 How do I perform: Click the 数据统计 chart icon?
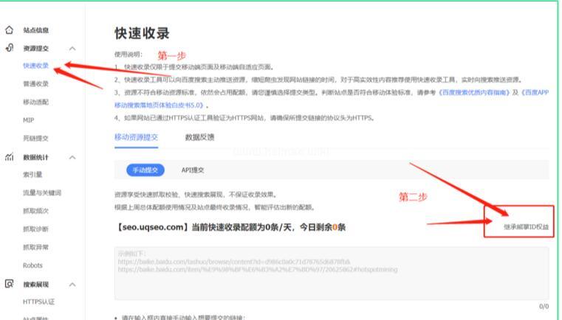tap(8, 156)
